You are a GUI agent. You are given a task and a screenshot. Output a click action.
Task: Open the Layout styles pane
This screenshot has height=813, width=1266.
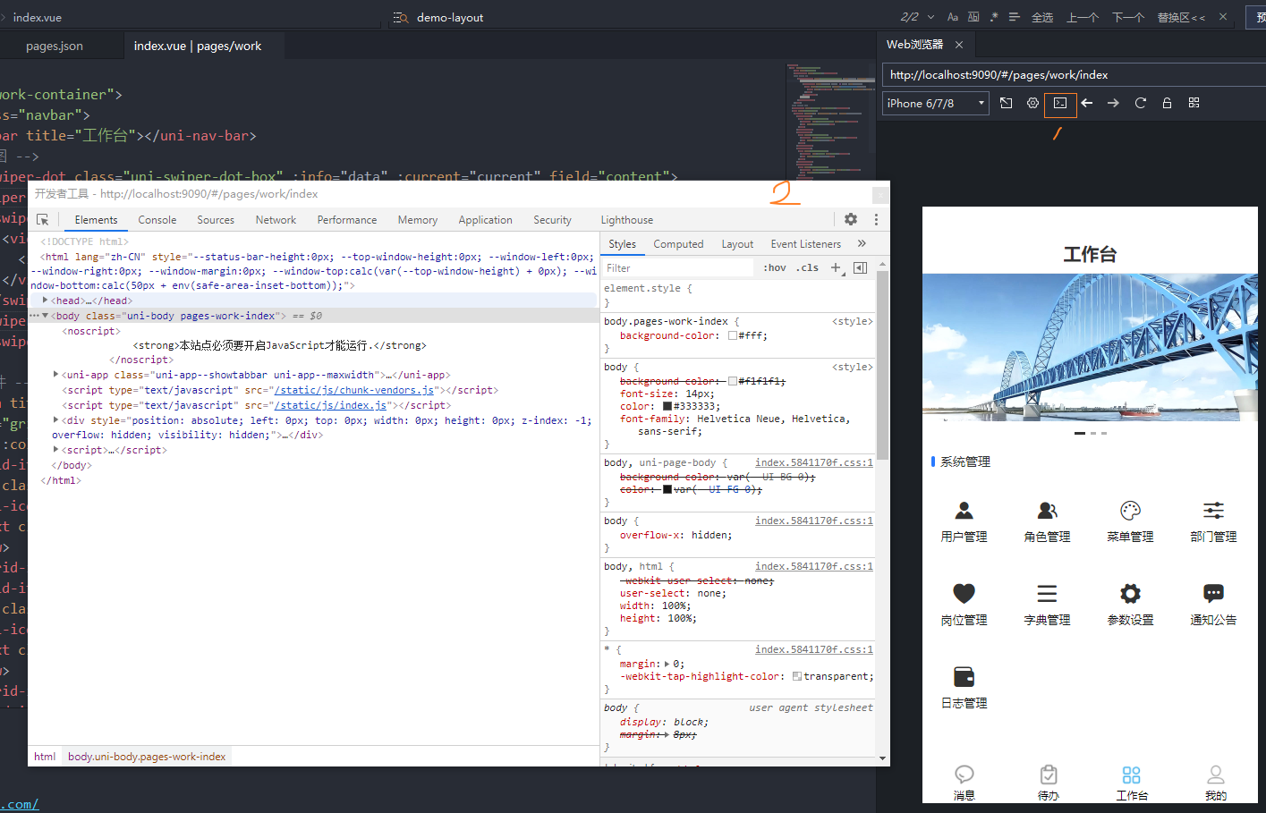pos(737,244)
